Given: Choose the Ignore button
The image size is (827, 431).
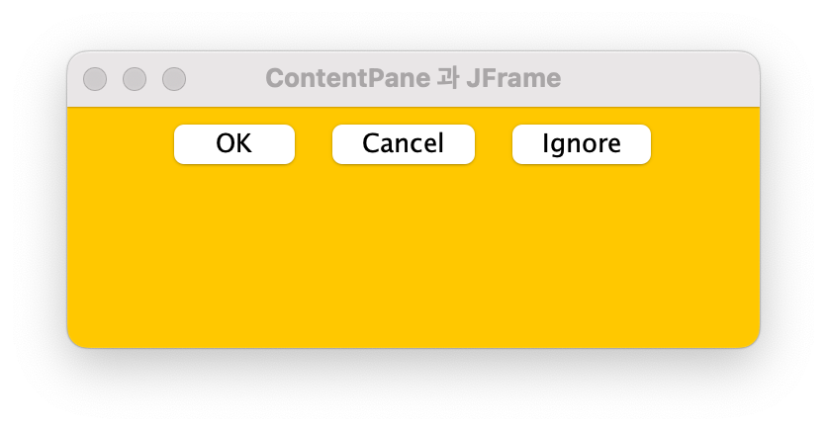Looking at the screenshot, I should 582,144.
